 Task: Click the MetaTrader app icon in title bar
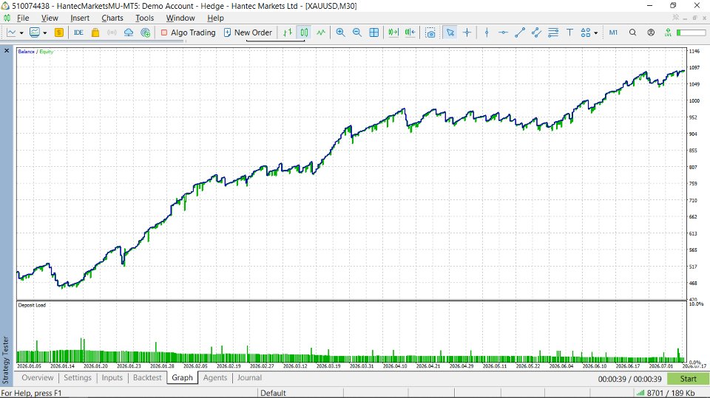point(5,6)
